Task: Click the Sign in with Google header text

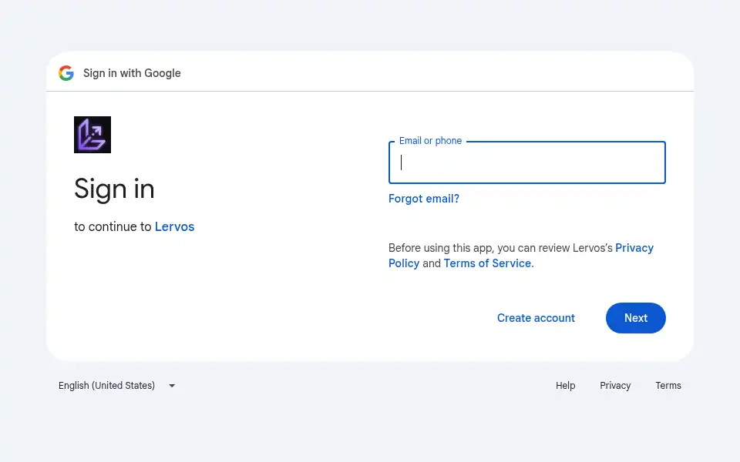Action: (132, 73)
